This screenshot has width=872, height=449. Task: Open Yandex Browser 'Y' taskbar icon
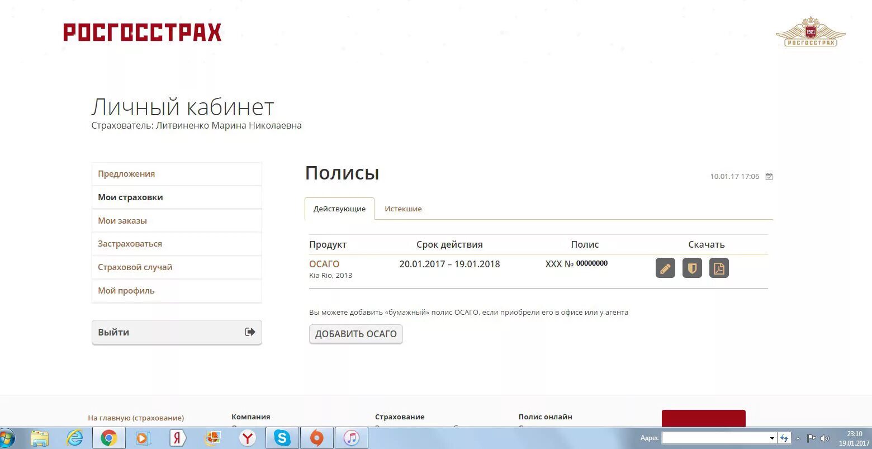[248, 438]
